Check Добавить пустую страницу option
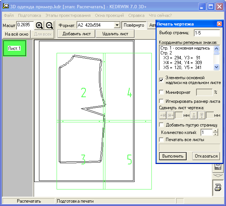Image resolution: width=226 pixels, height=206 pixels. 161,125
